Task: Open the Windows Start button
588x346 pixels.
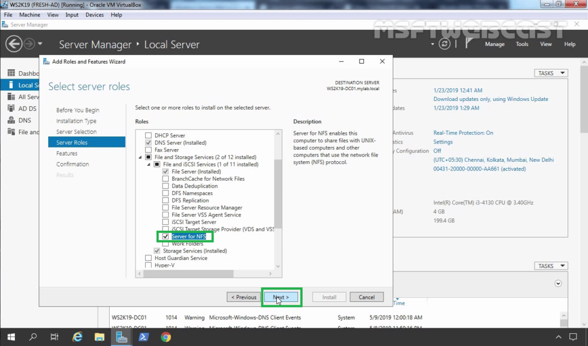Action: pyautogui.click(x=11, y=337)
